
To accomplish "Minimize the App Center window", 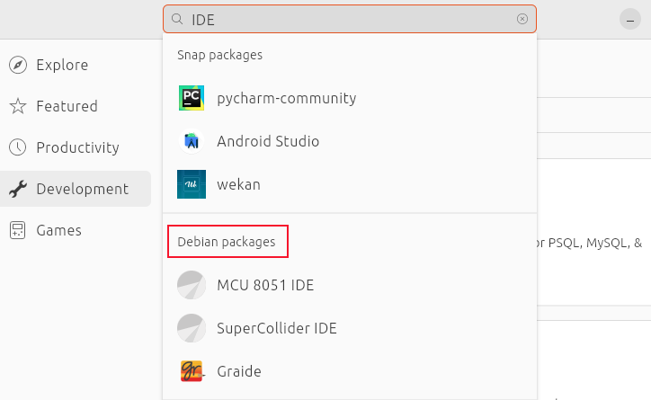I will point(629,19).
